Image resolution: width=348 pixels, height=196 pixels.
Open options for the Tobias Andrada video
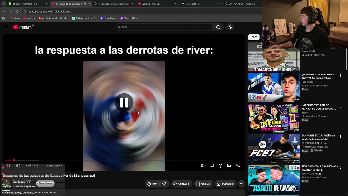click(340, 75)
